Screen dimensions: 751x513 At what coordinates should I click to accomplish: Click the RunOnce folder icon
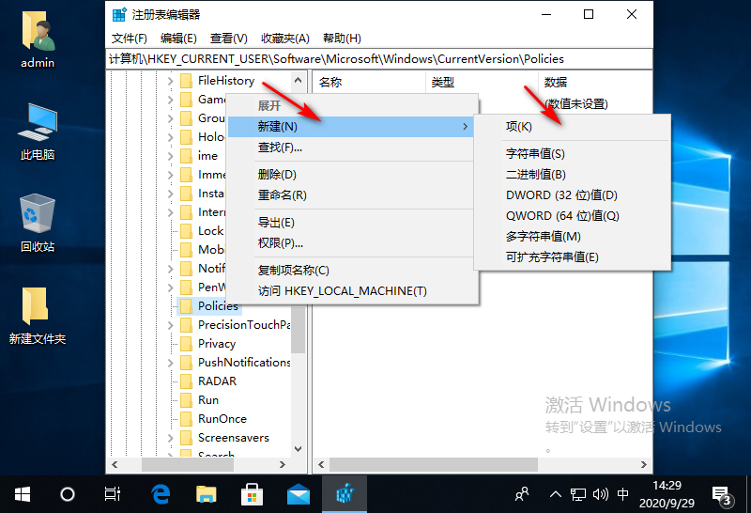pyautogui.click(x=186, y=419)
